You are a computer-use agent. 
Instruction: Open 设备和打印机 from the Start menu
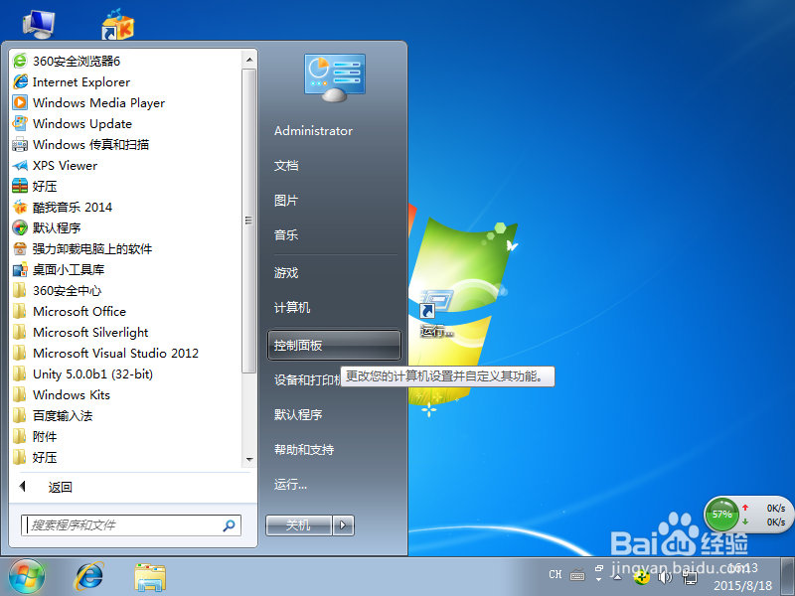[x=307, y=380]
